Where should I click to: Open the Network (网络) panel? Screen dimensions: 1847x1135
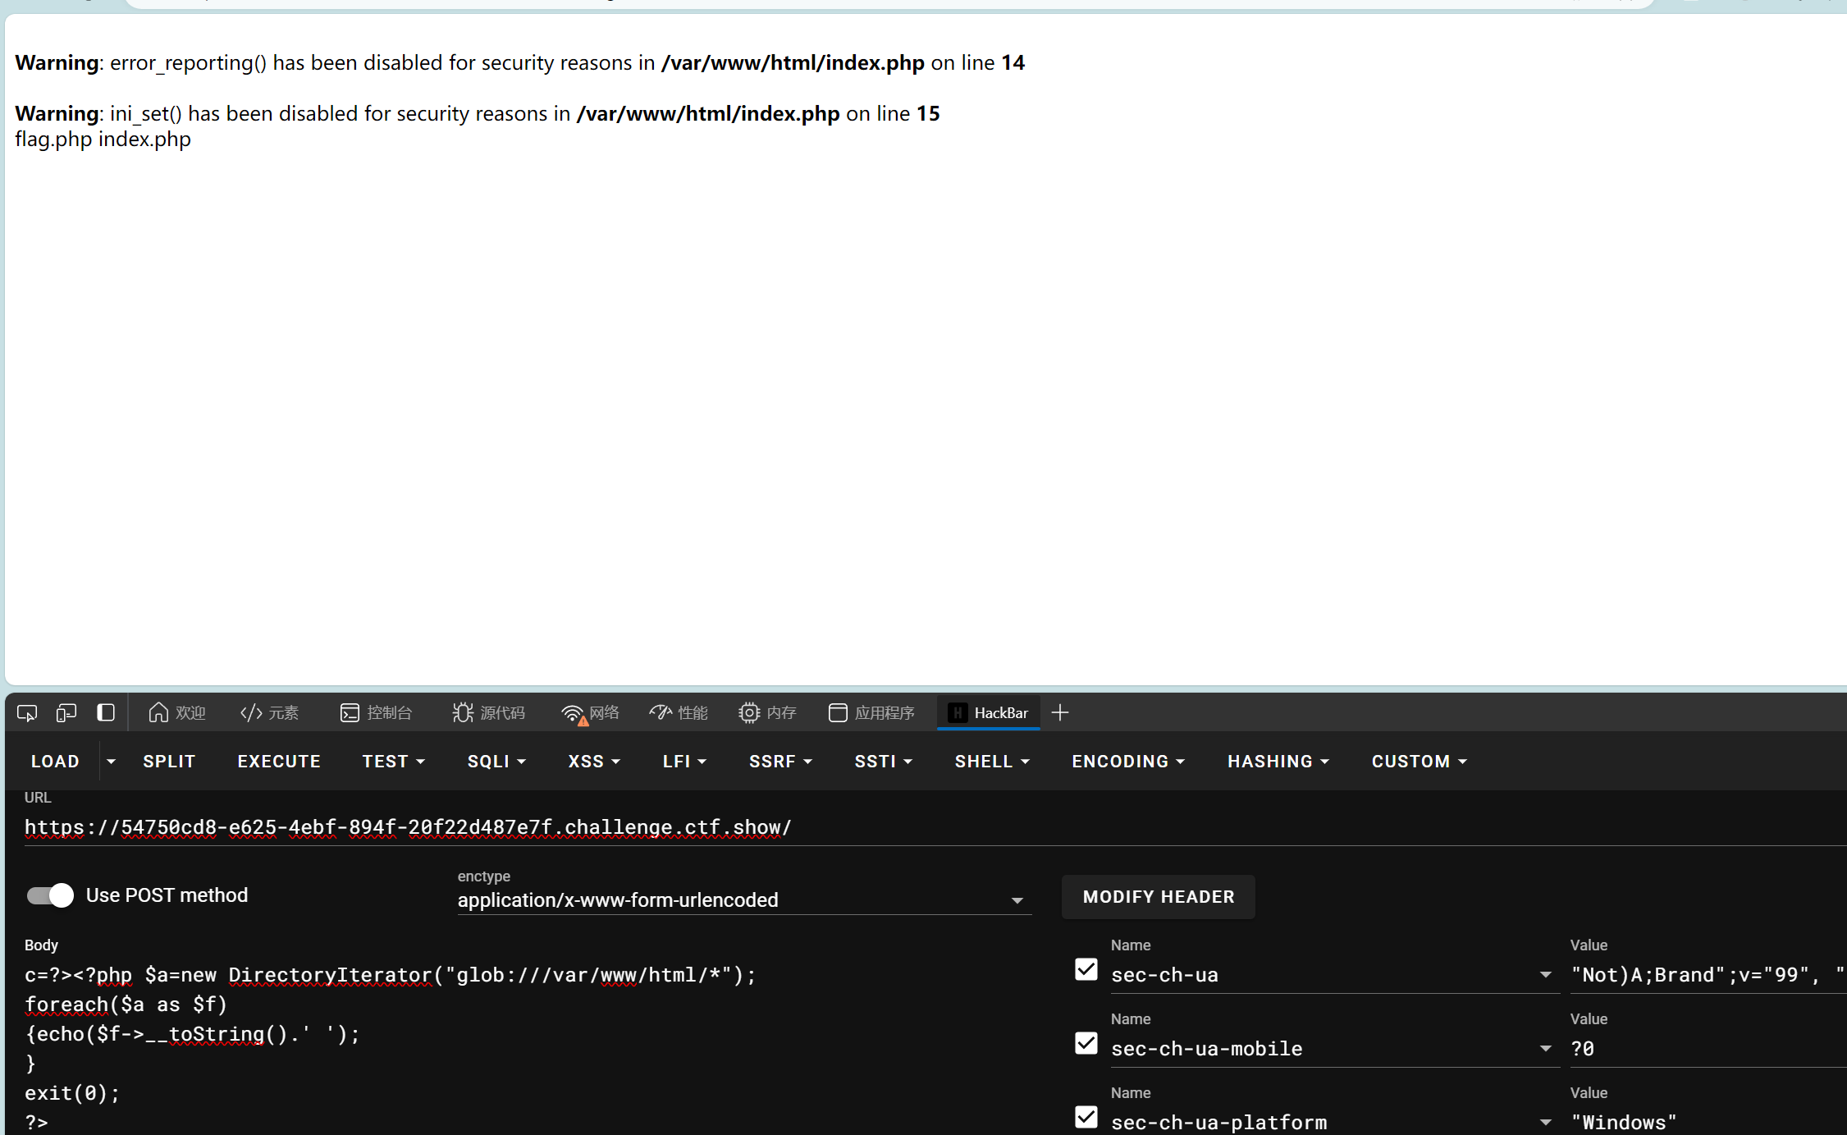(591, 712)
